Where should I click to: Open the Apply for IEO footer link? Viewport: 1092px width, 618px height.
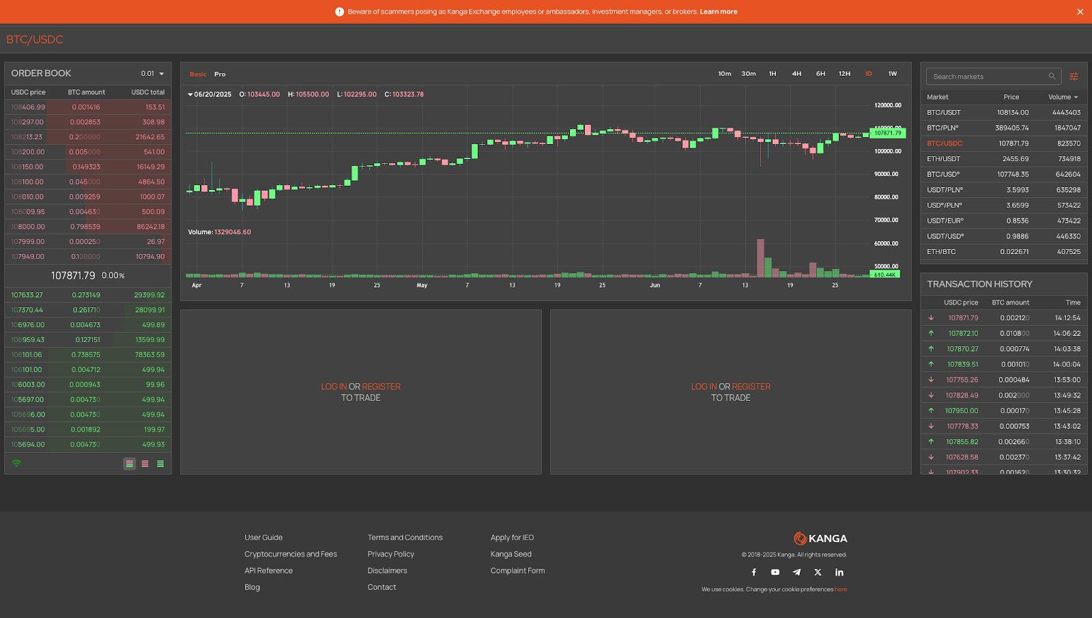[x=512, y=537]
